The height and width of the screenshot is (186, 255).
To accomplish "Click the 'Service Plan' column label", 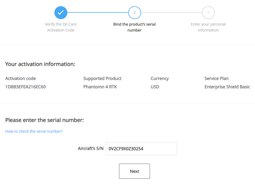I will (x=216, y=79).
